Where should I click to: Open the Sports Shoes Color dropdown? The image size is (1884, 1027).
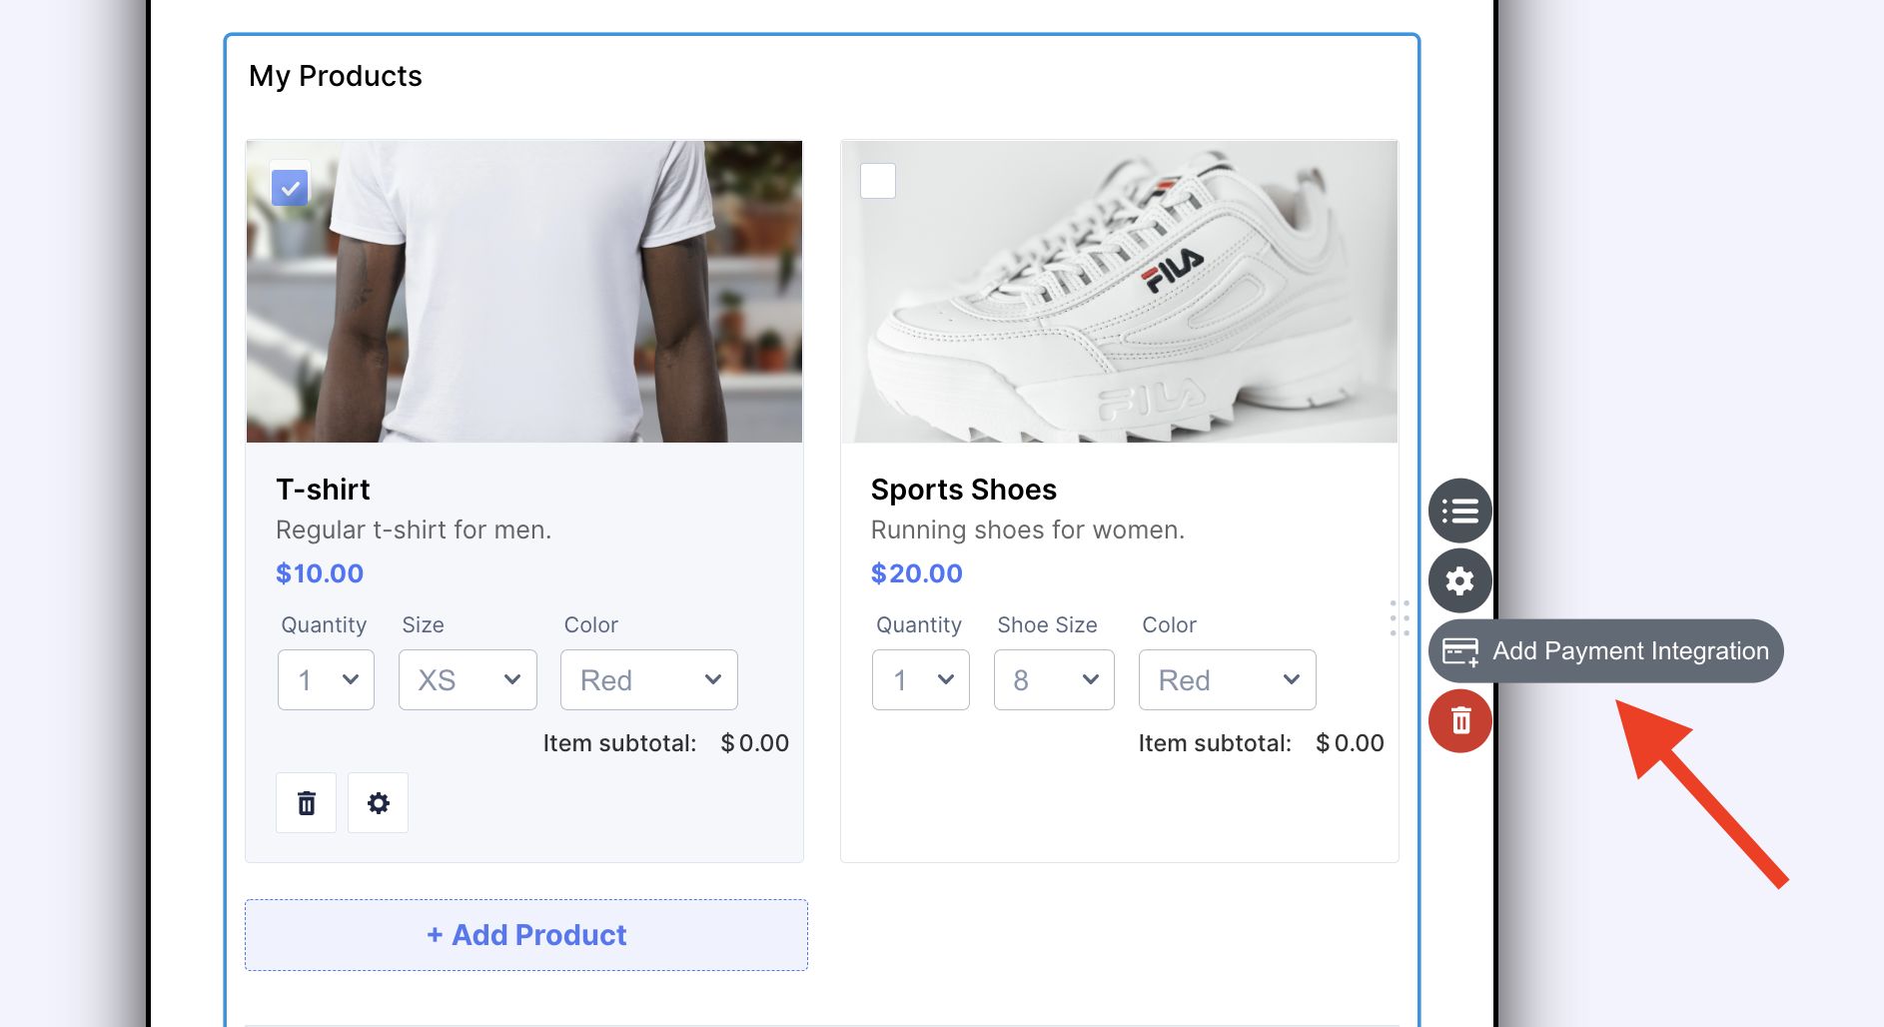coord(1227,680)
